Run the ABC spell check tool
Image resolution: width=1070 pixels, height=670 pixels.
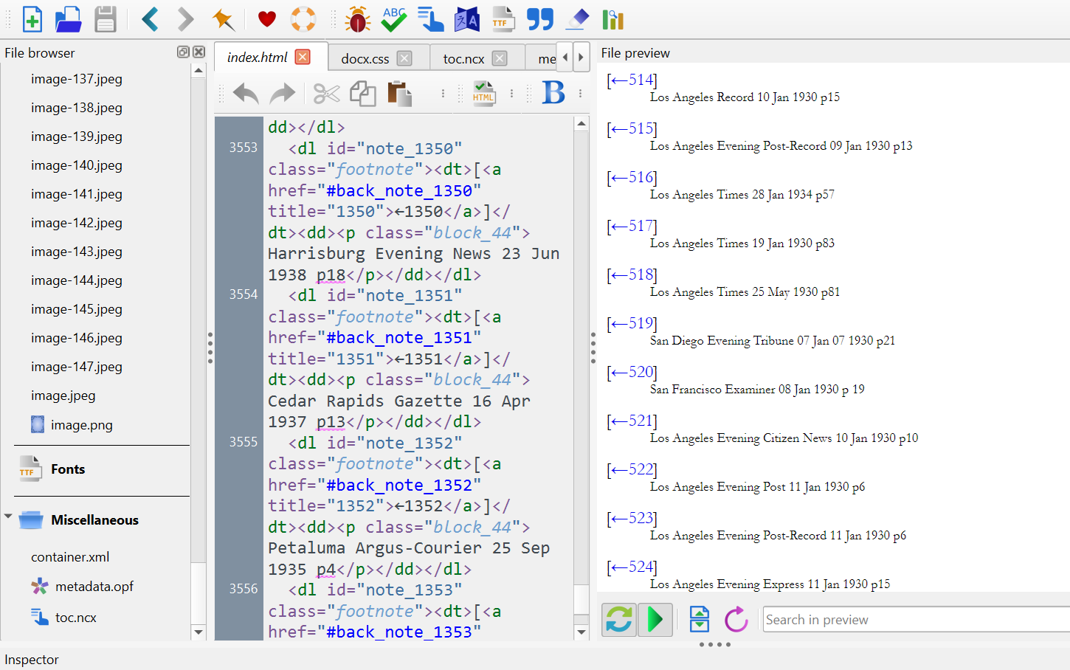394,19
